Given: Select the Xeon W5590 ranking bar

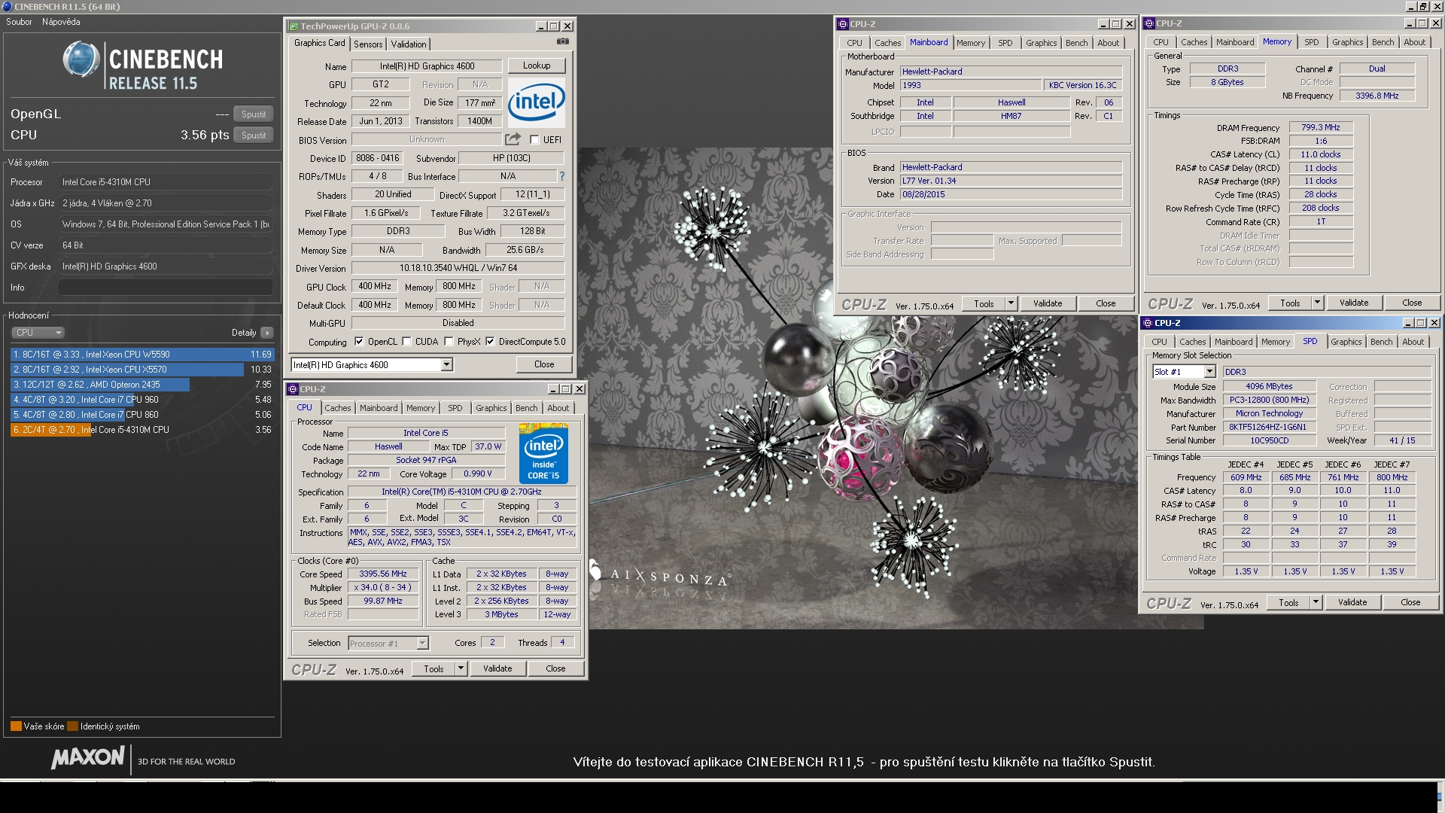Looking at the screenshot, I should pos(142,355).
